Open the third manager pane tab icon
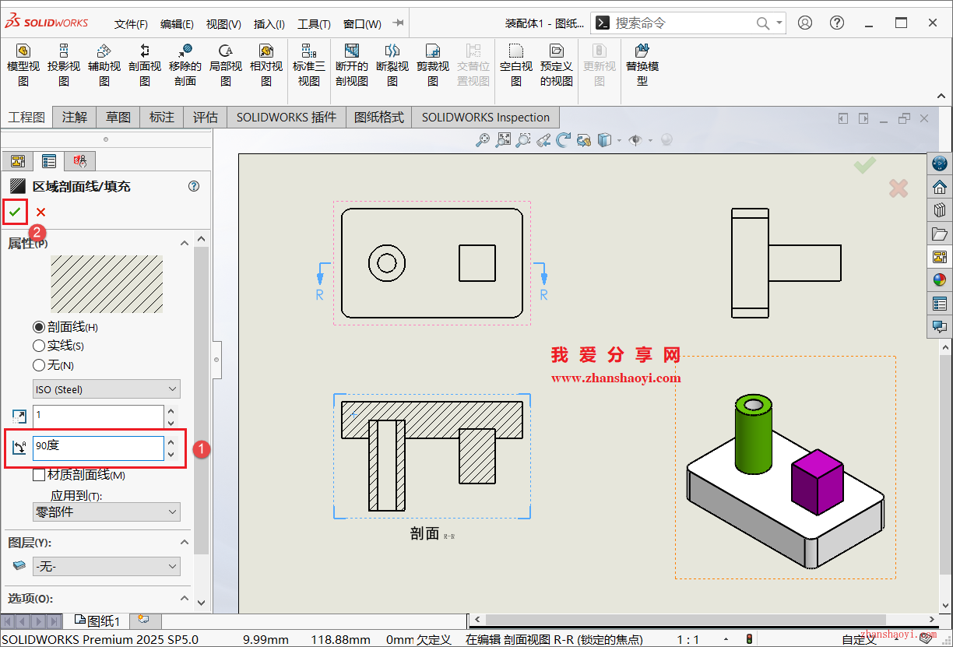 tap(79, 161)
